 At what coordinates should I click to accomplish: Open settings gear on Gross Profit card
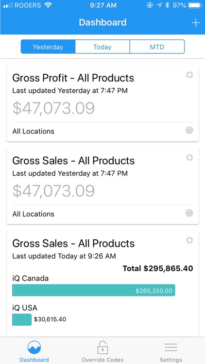[x=189, y=75]
